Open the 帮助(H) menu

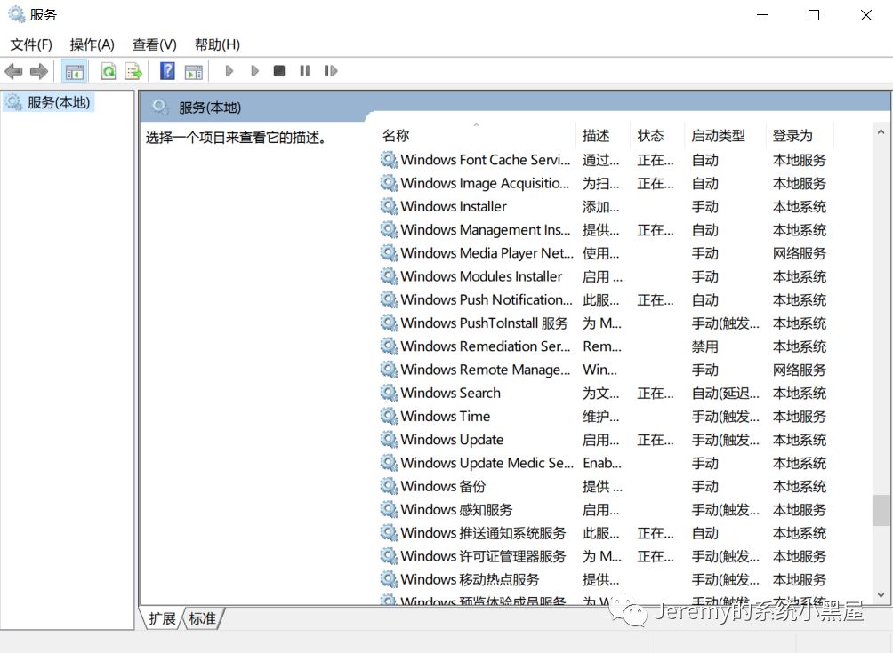(x=217, y=44)
